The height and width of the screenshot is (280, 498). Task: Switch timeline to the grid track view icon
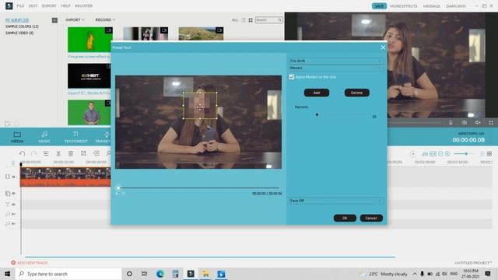pos(489,154)
